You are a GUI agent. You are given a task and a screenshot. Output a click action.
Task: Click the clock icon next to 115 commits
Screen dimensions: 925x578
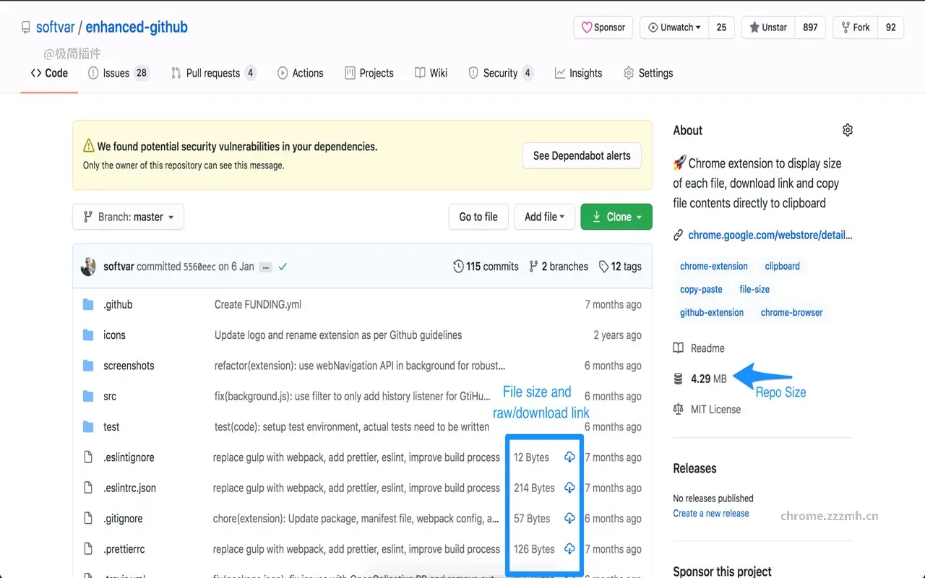tap(458, 266)
